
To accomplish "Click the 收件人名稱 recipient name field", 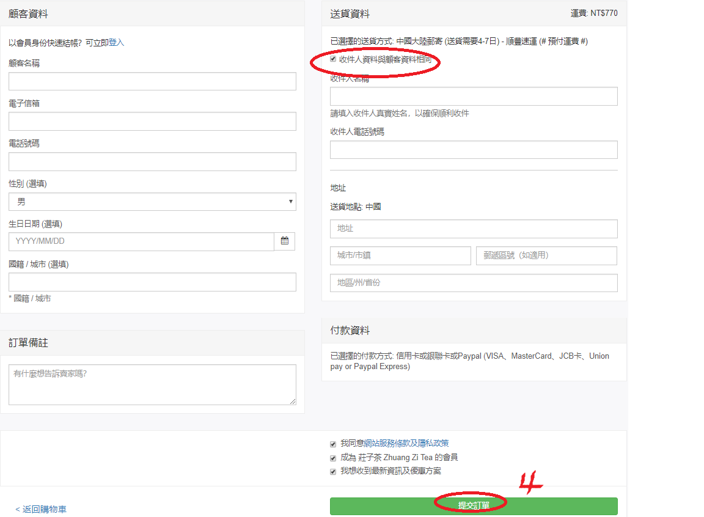I will tap(474, 97).
